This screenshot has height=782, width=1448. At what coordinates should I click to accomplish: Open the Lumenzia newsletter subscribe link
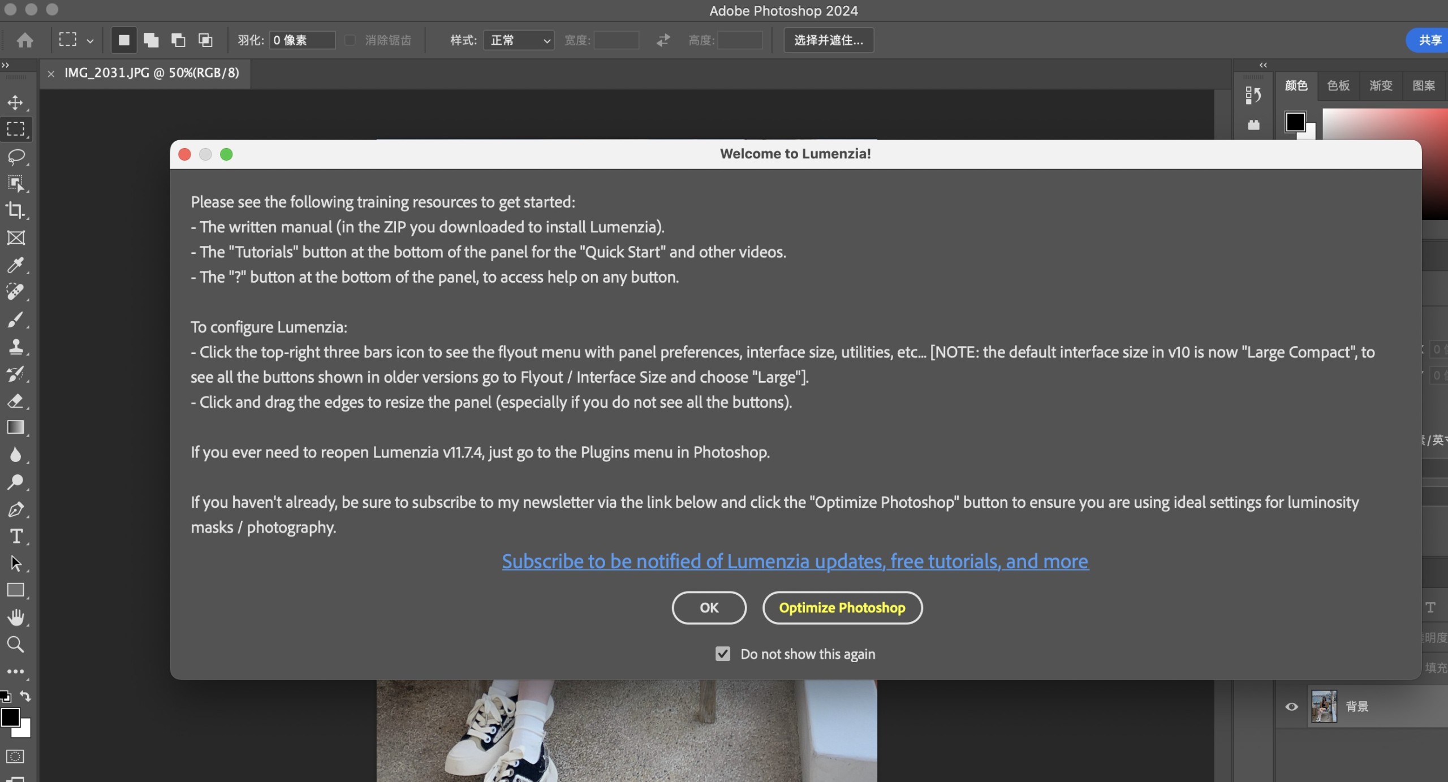coord(795,561)
